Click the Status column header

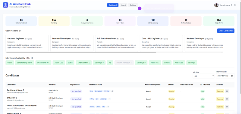click(x=171, y=85)
